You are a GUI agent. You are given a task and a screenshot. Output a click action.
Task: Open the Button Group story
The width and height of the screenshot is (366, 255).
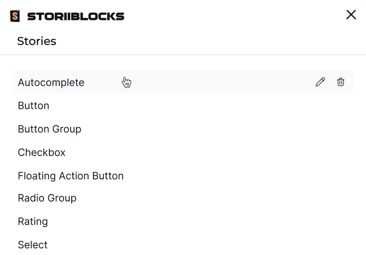[x=49, y=129]
